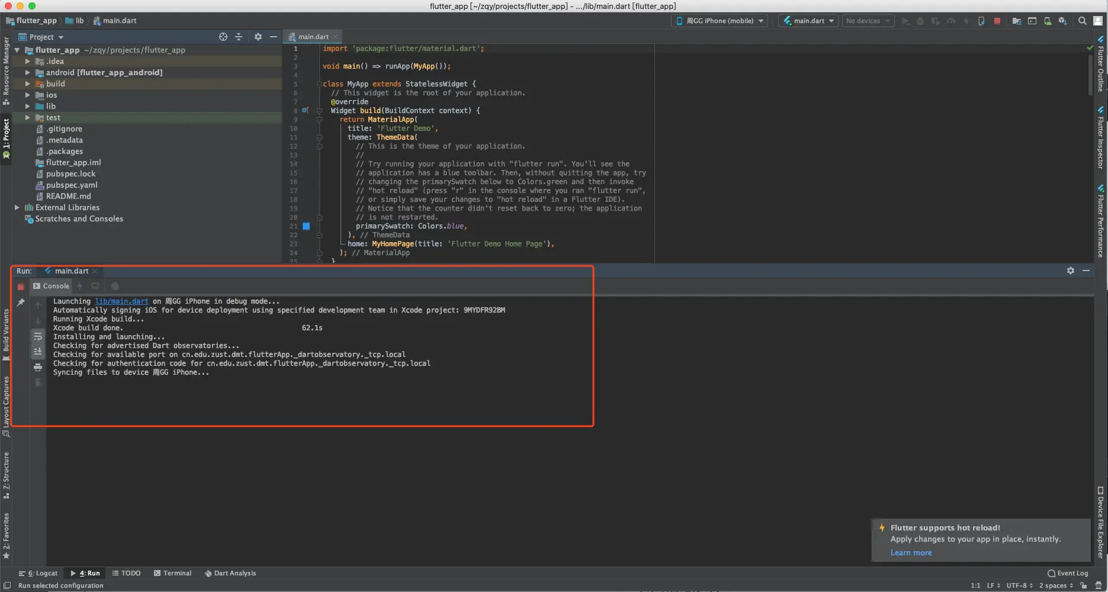The height and width of the screenshot is (592, 1108).
Task: Open the main.dart run configuration dropdown
Action: click(808, 21)
